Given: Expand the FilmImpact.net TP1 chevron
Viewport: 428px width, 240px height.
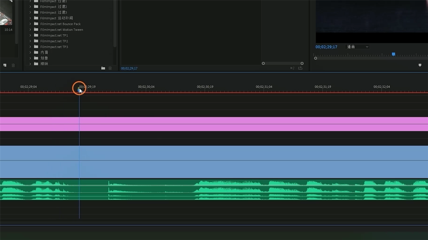Looking at the screenshot, I should coord(30,35).
